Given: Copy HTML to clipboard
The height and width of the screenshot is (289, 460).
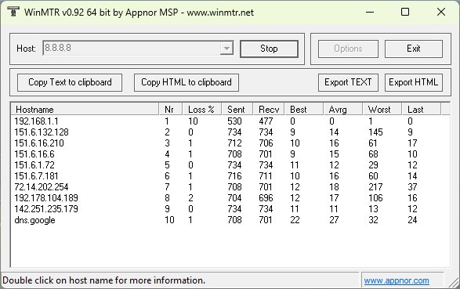Looking at the screenshot, I should [x=187, y=82].
